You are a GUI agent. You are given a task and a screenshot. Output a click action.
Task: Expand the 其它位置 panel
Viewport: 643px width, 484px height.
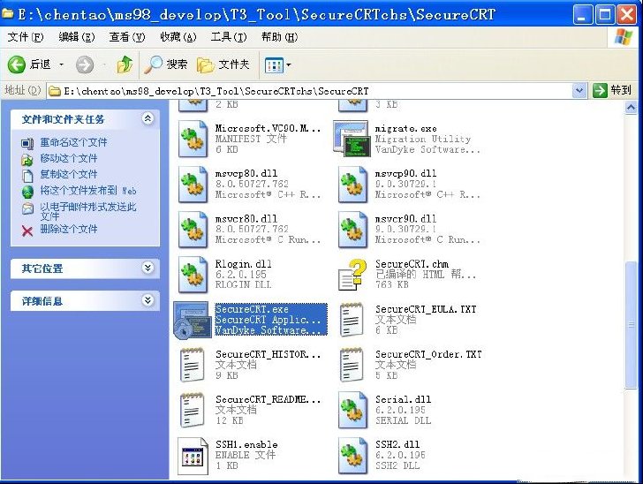[148, 268]
